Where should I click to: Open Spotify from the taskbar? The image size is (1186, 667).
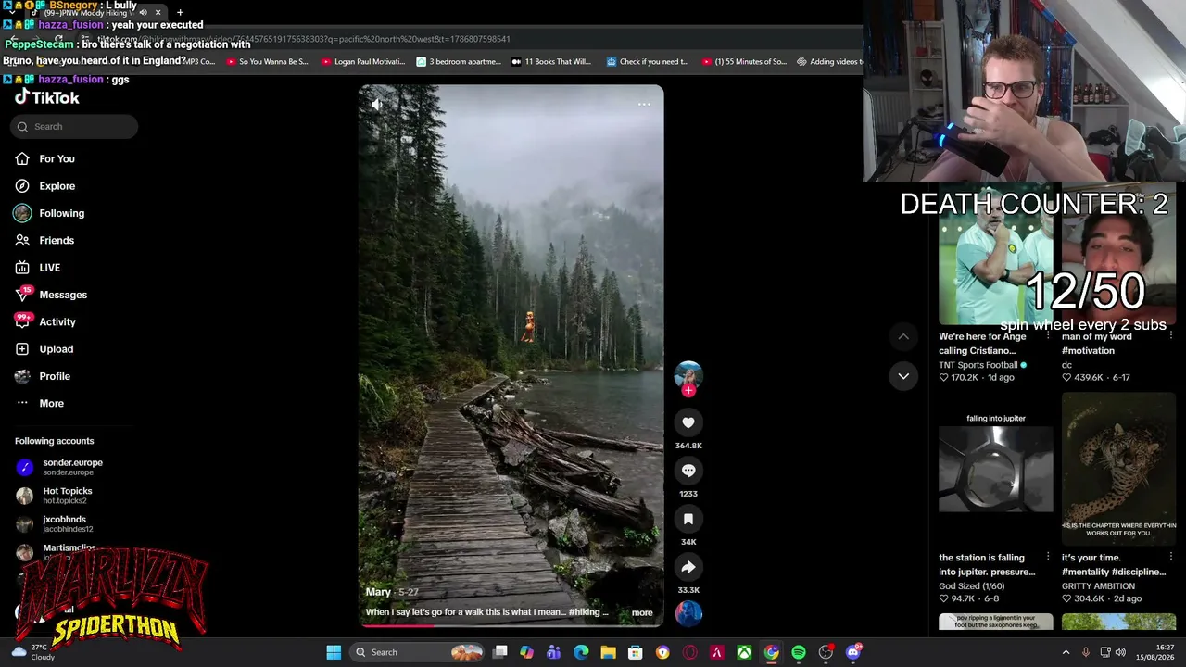(799, 652)
